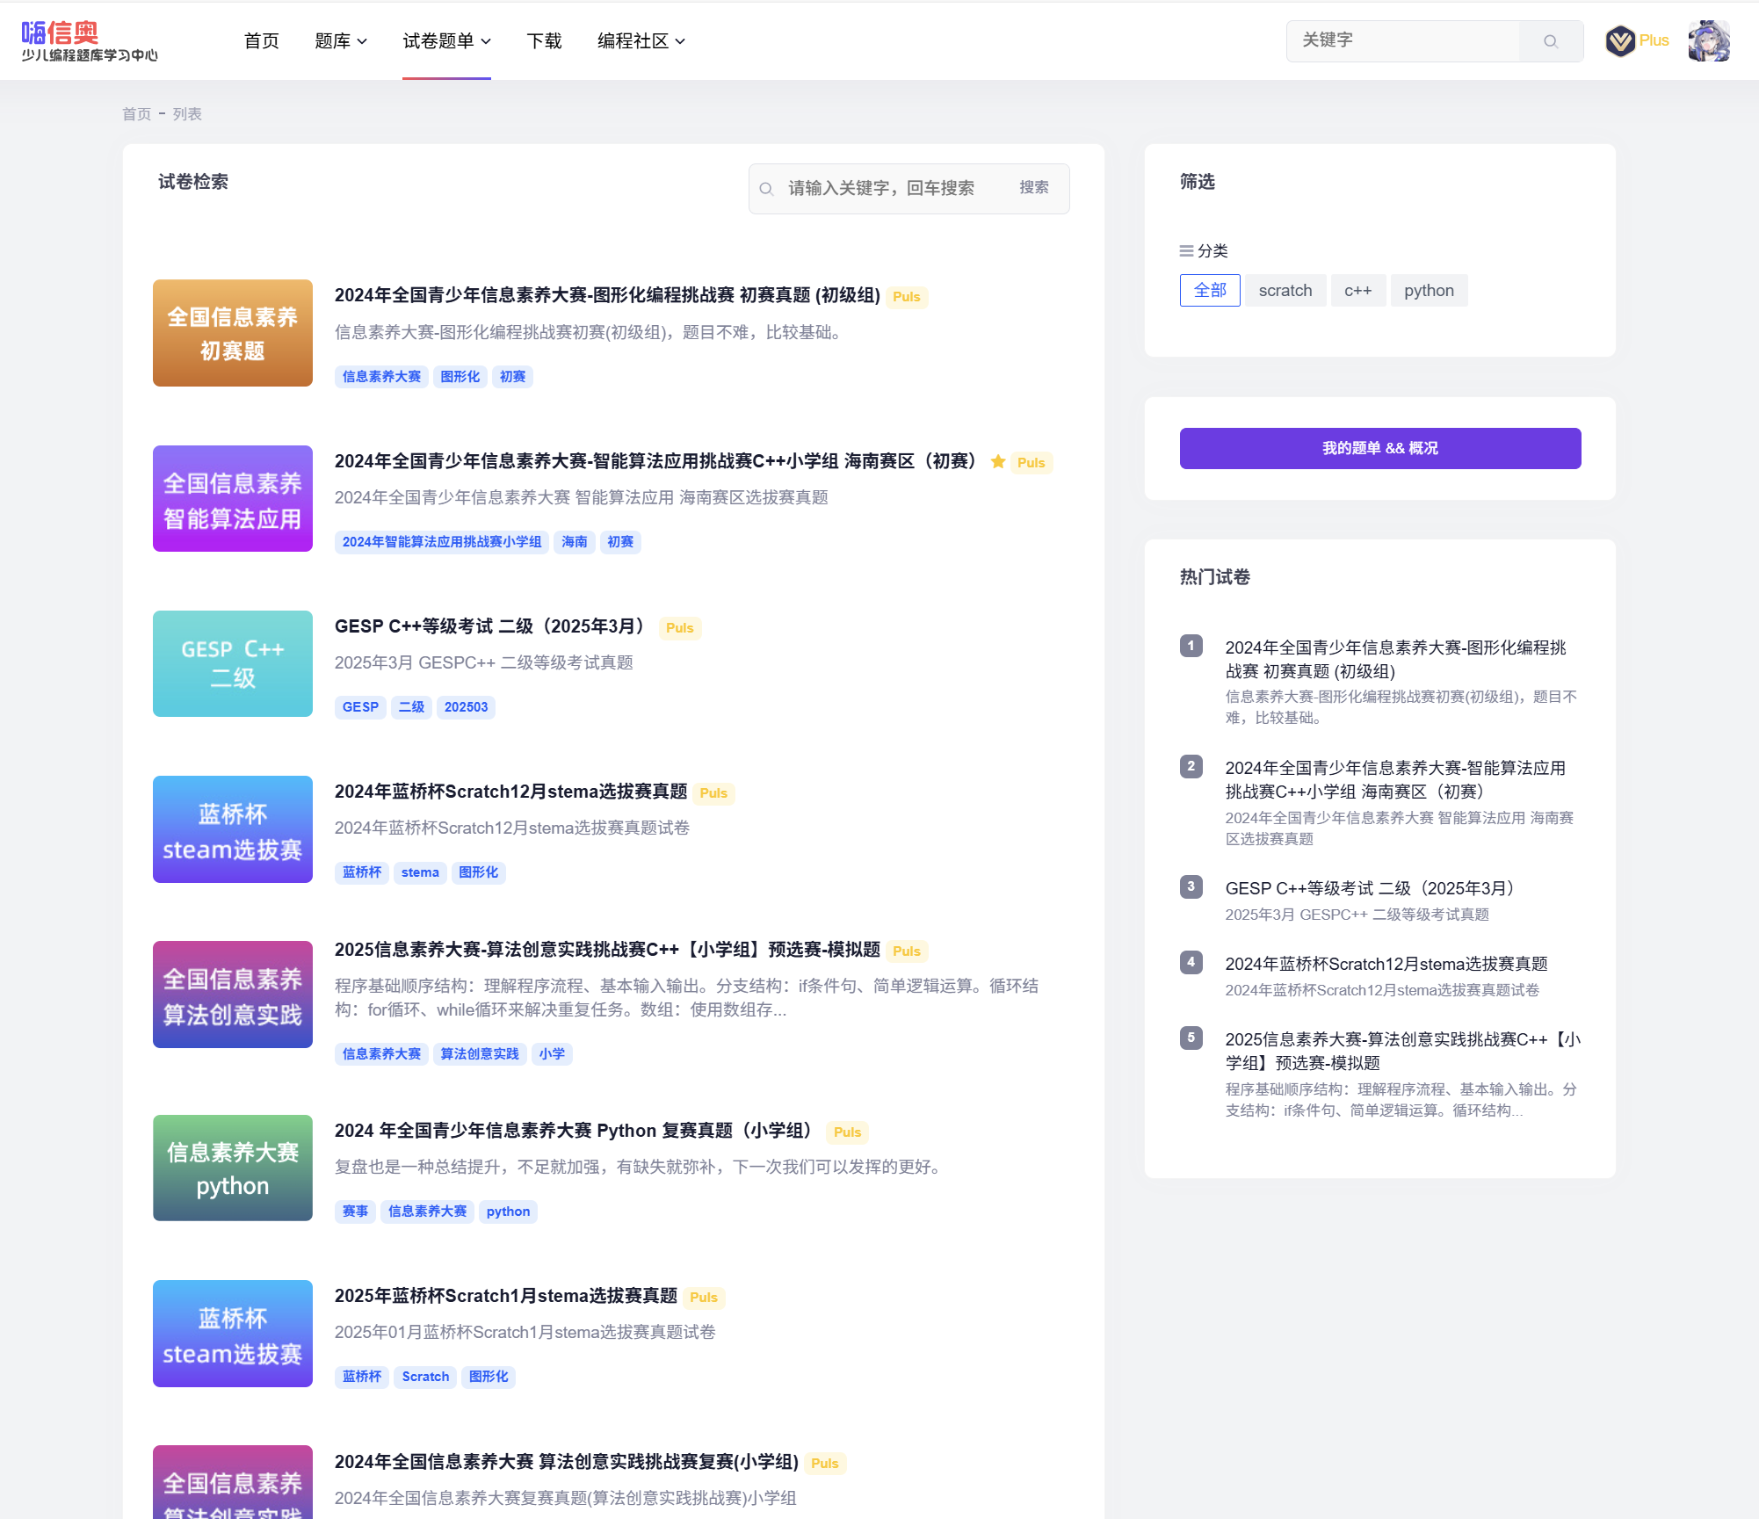
Task: Open the 下载 nav item
Action: [x=544, y=41]
